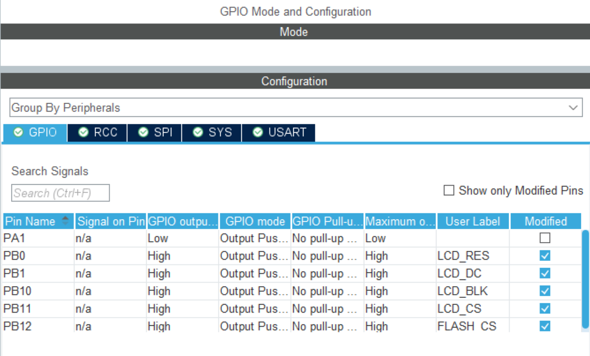Click the vertical scrollbar of pin table
The image size is (590, 356).
[x=585, y=280]
